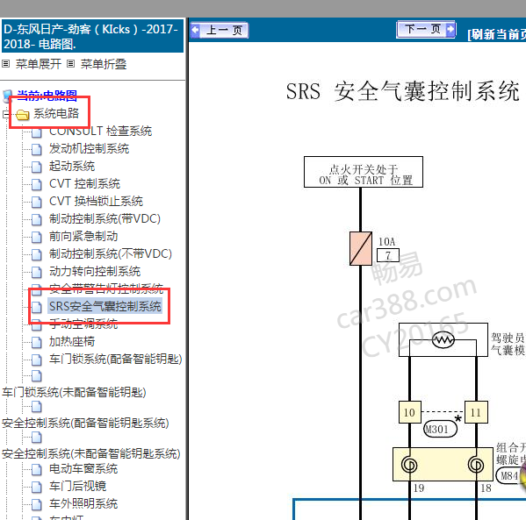Collapse the 系统电路 tree node expander

click(x=5, y=114)
